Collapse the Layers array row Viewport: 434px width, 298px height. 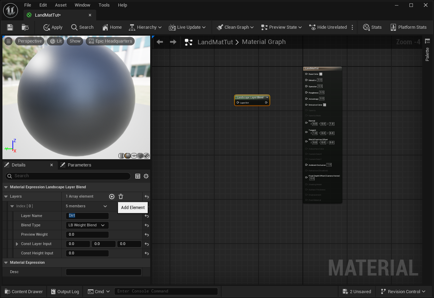(x=6, y=196)
